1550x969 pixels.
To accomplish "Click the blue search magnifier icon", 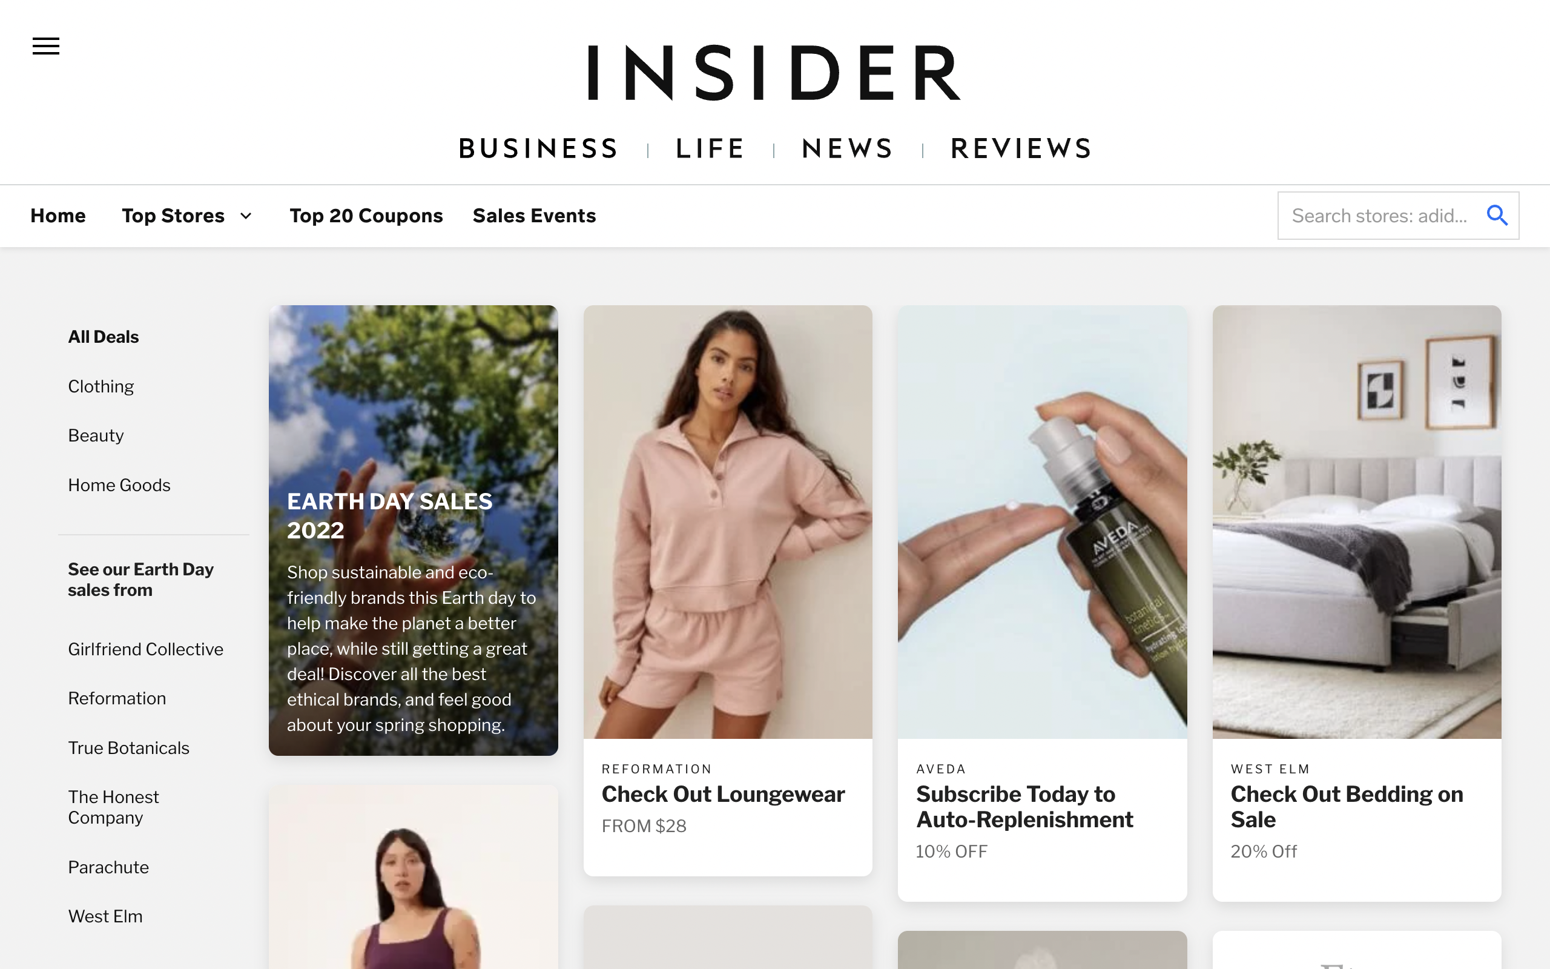I will coord(1497,216).
